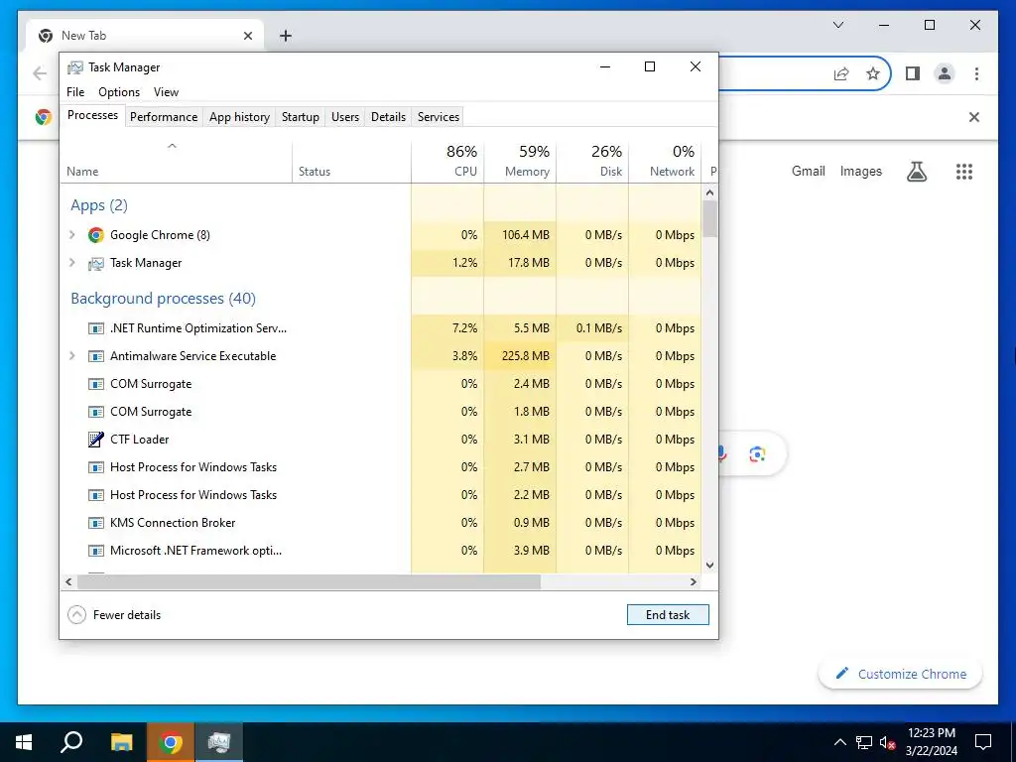Sort by the Memory column header
The height and width of the screenshot is (762, 1016).
(x=520, y=161)
